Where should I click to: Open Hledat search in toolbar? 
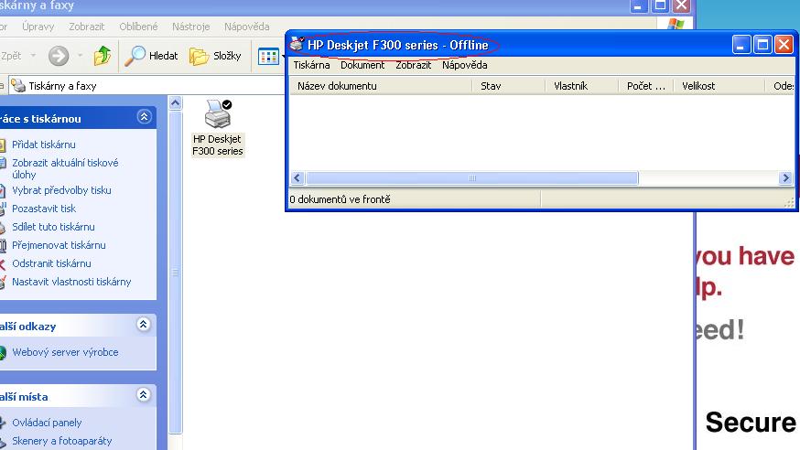pyautogui.click(x=152, y=56)
